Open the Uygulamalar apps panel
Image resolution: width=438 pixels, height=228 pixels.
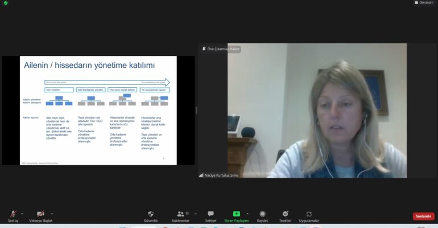(309, 214)
